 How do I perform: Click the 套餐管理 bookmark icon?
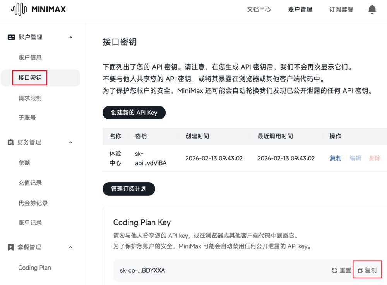10,247
